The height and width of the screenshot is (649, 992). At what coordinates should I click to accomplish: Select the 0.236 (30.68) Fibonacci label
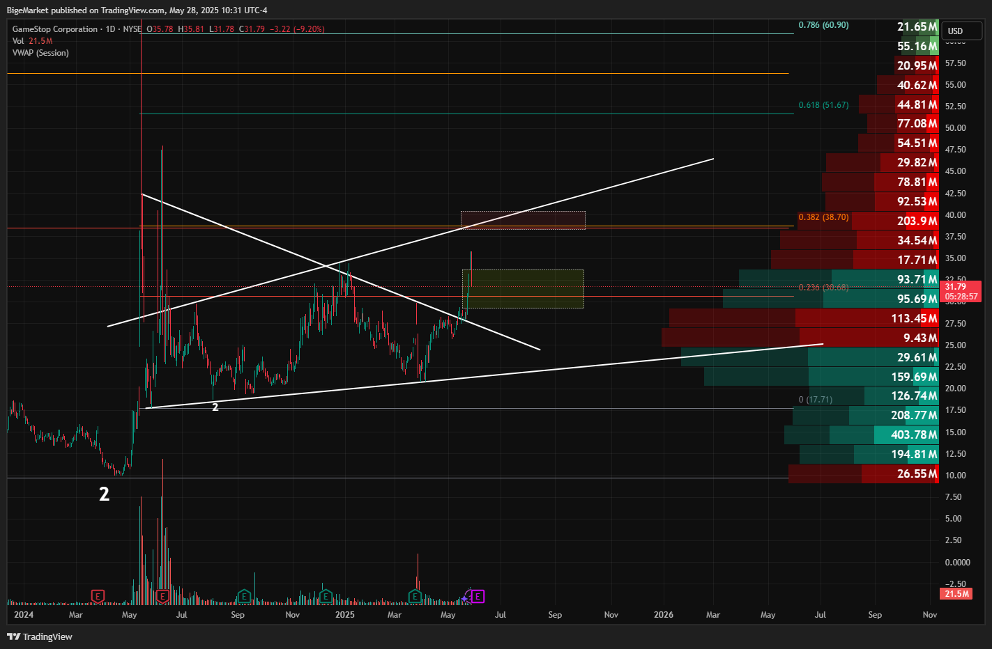coord(823,288)
